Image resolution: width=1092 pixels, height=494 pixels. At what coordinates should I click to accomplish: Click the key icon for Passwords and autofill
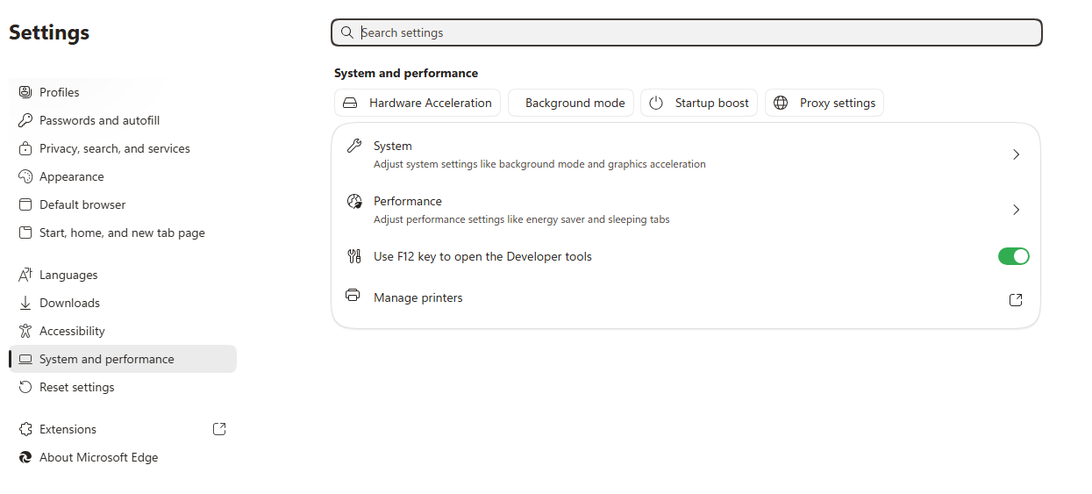pos(25,120)
